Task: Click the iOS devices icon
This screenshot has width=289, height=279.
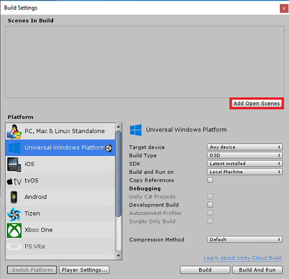Action: pos(14,165)
